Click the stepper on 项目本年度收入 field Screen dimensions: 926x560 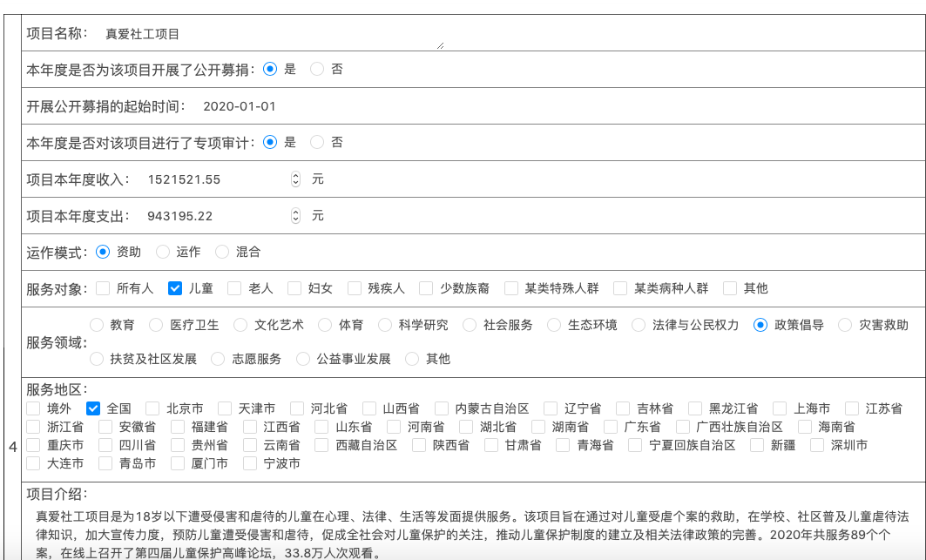point(296,179)
